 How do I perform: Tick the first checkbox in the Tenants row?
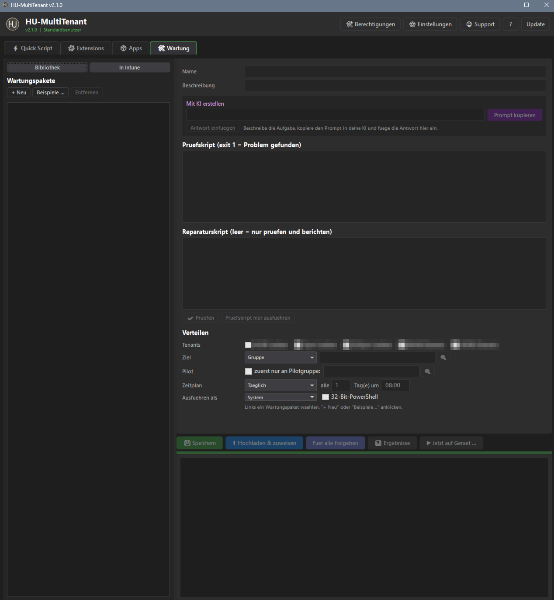click(248, 345)
